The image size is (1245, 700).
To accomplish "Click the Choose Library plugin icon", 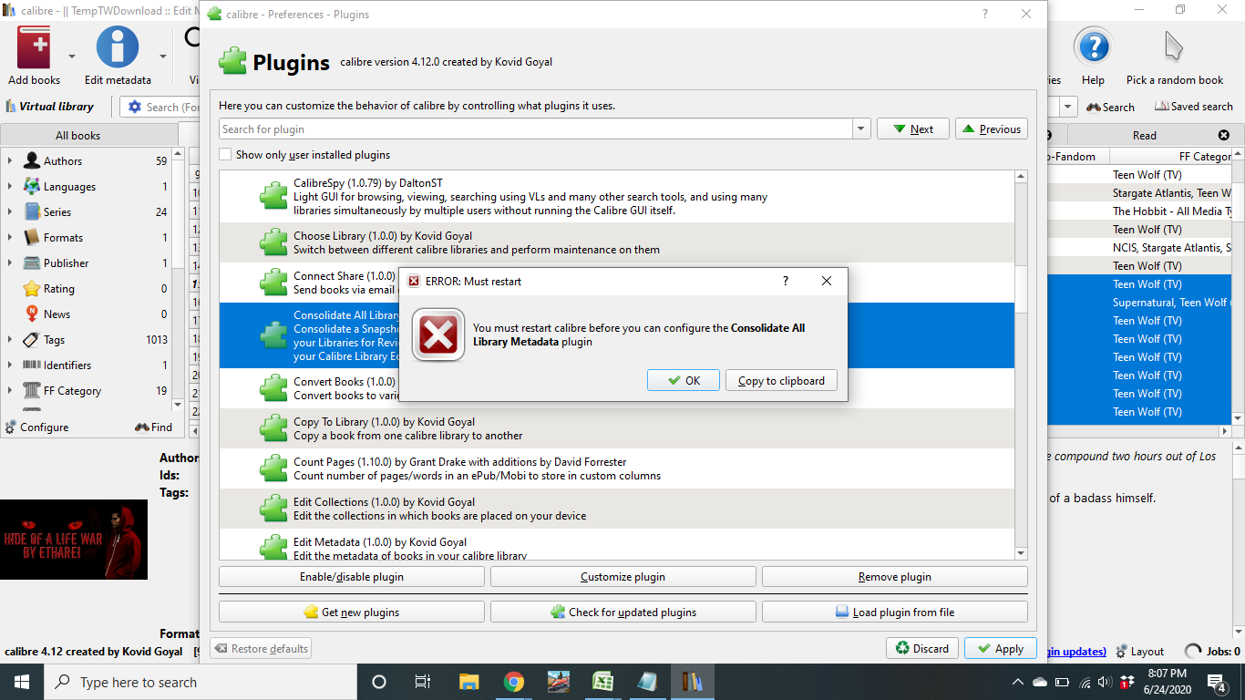I will click(273, 242).
